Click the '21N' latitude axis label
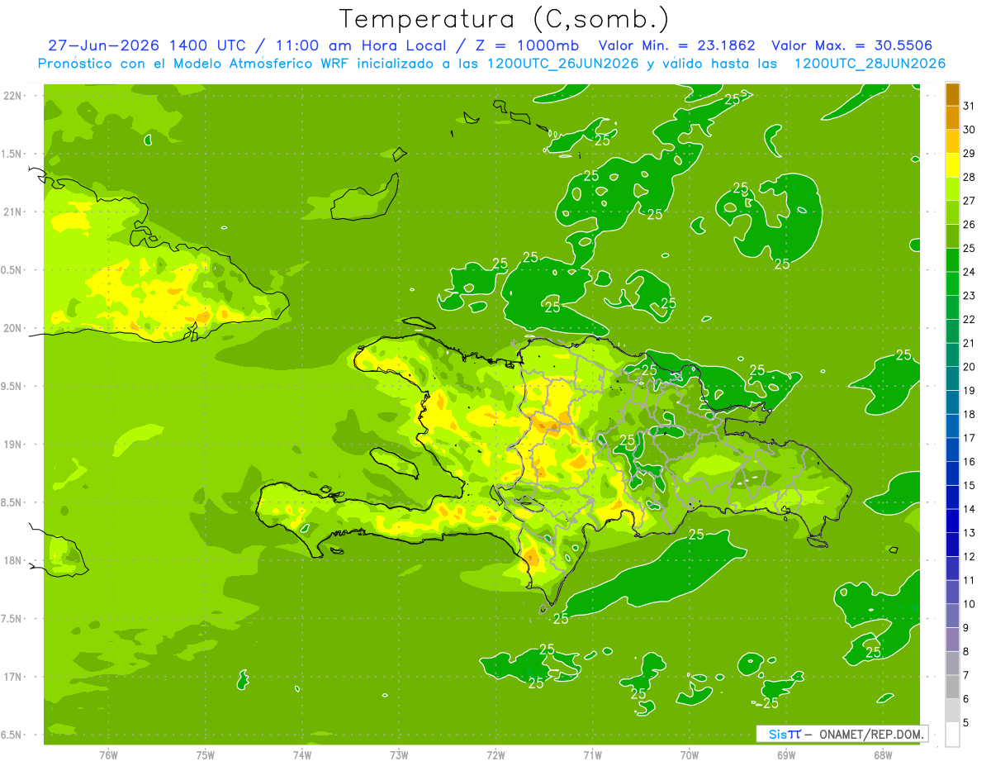The height and width of the screenshot is (766, 991). point(14,212)
